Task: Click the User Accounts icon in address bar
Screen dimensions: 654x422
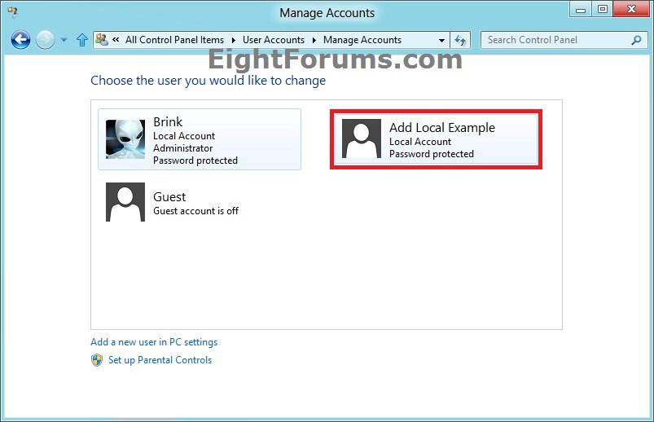Action: click(x=101, y=40)
